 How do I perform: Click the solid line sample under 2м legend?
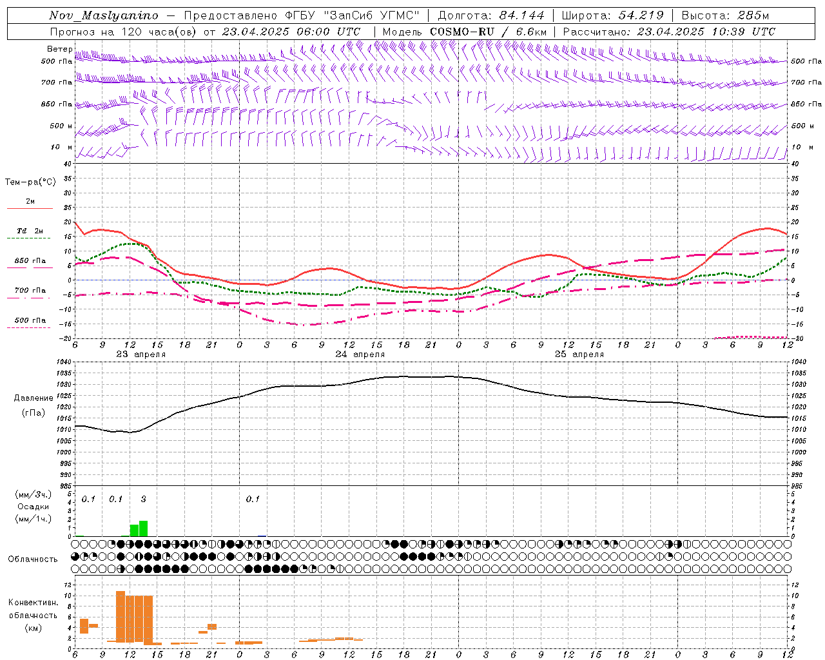click(30, 208)
